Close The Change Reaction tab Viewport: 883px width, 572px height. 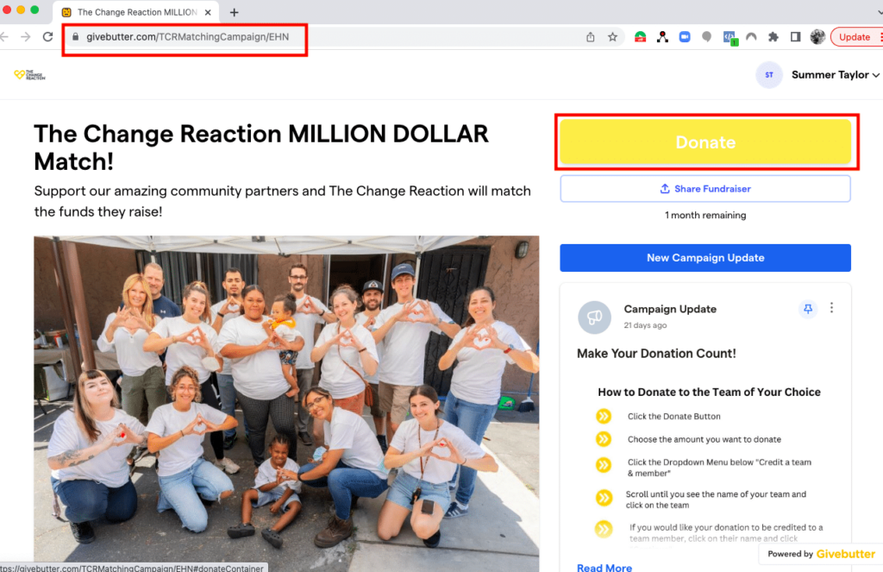208,12
